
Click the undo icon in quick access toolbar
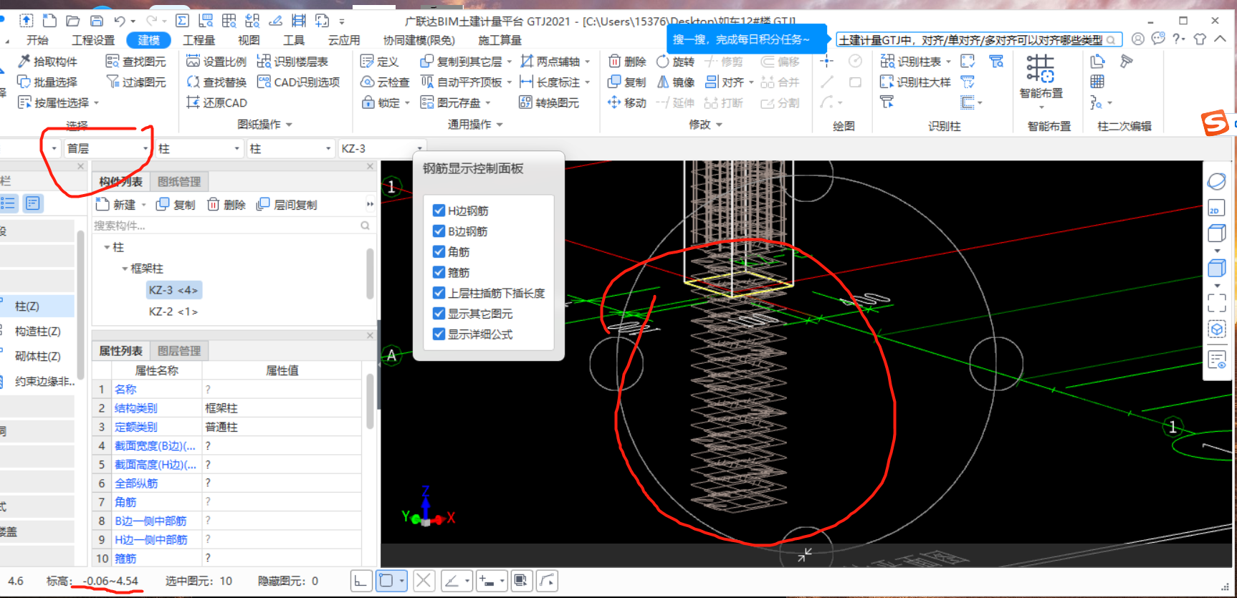120,21
